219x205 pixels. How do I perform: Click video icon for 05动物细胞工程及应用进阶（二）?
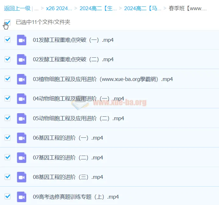21,118
